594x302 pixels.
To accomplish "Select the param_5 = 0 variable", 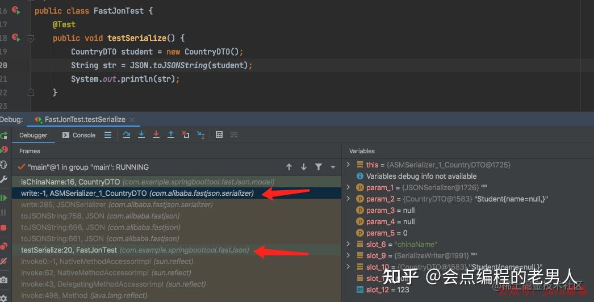I will click(x=382, y=233).
